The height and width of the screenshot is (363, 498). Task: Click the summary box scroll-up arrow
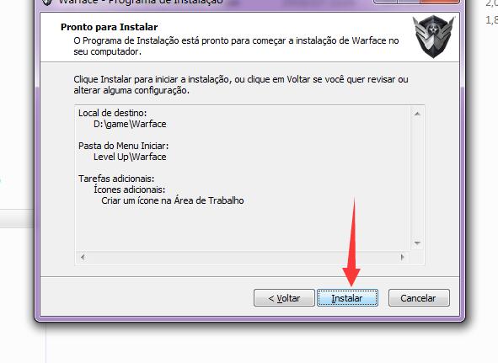[417, 114]
